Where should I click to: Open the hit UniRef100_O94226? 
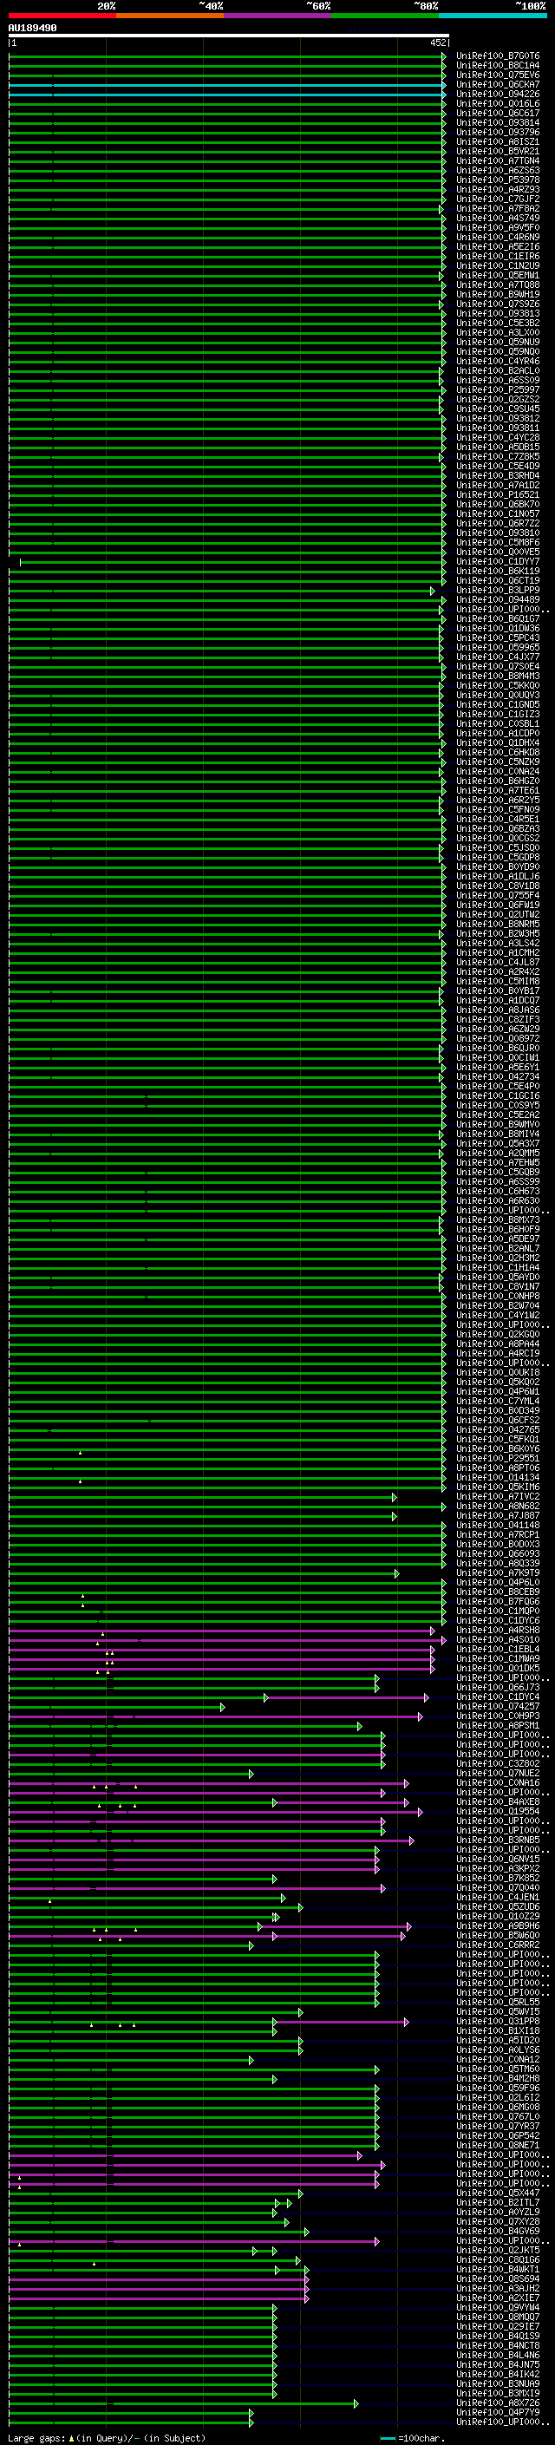(498, 94)
